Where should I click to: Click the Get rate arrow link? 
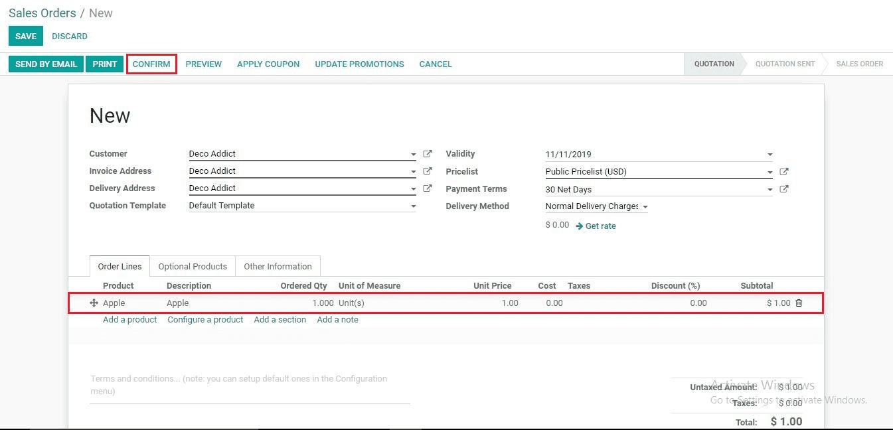point(596,226)
